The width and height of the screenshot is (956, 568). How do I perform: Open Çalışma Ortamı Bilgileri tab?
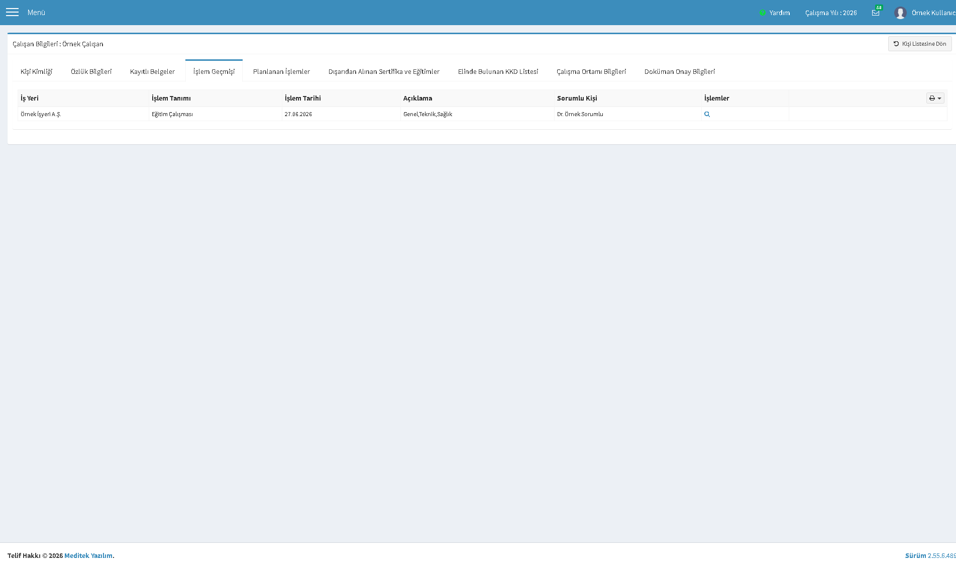click(x=591, y=71)
